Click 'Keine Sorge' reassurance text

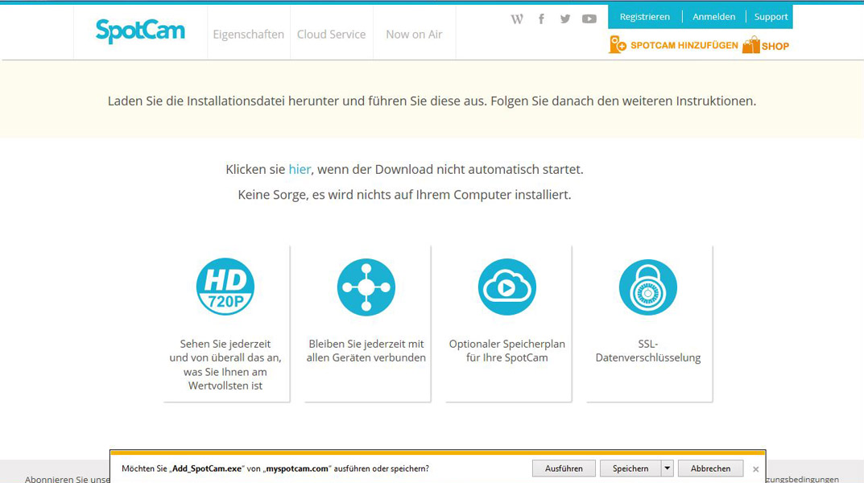click(404, 195)
